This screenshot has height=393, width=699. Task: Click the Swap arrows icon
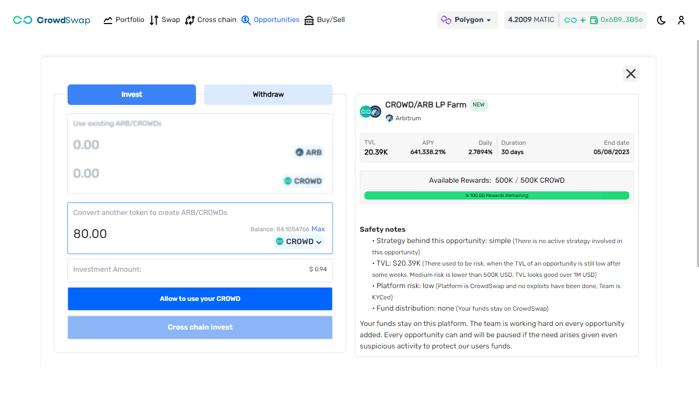tap(154, 20)
